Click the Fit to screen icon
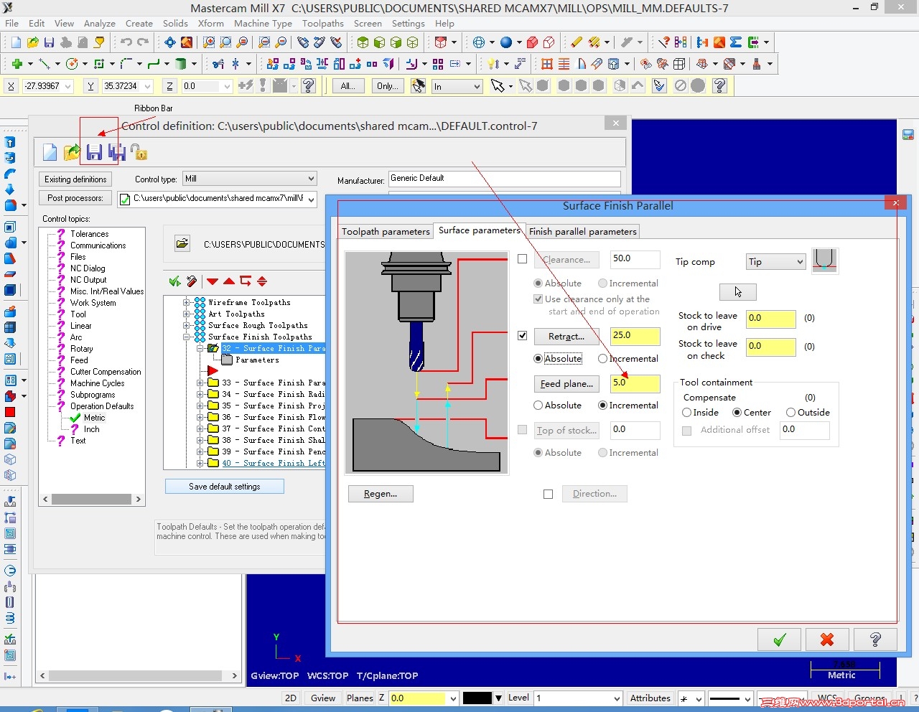Image resolution: width=919 pixels, height=712 pixels. (x=169, y=42)
